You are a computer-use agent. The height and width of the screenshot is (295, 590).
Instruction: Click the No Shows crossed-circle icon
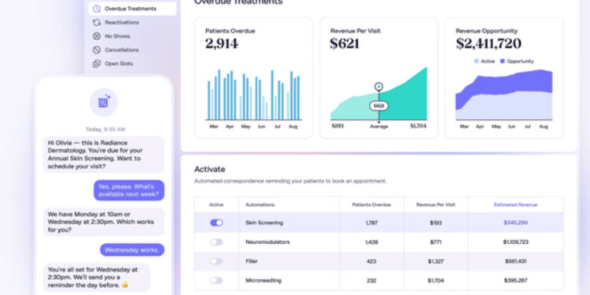(x=97, y=36)
